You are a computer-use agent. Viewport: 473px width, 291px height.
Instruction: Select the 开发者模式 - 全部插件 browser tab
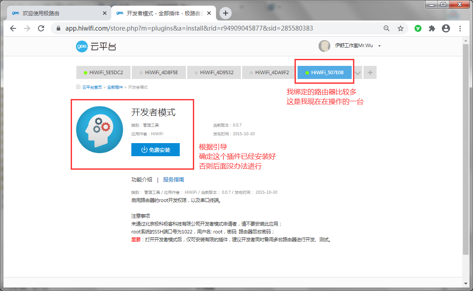(x=163, y=13)
